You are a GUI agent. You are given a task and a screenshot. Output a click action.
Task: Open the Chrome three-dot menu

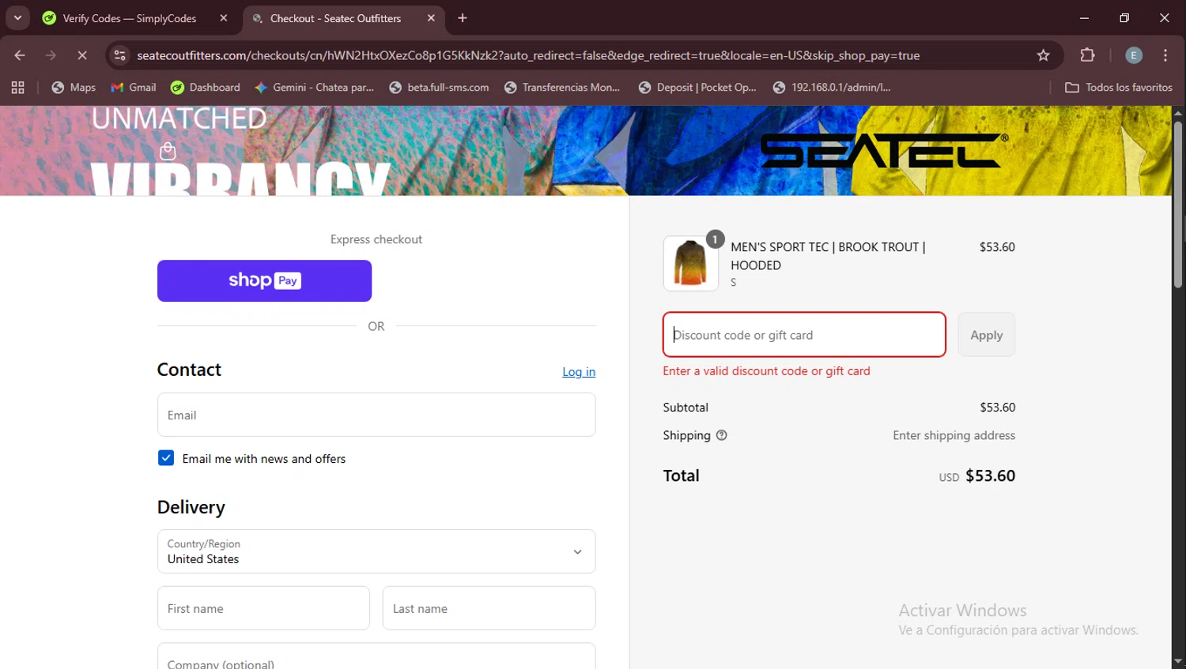pyautogui.click(x=1165, y=55)
